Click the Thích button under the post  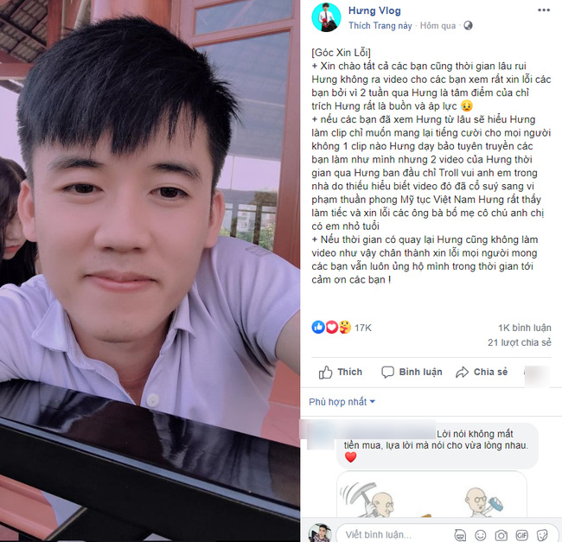(x=340, y=373)
